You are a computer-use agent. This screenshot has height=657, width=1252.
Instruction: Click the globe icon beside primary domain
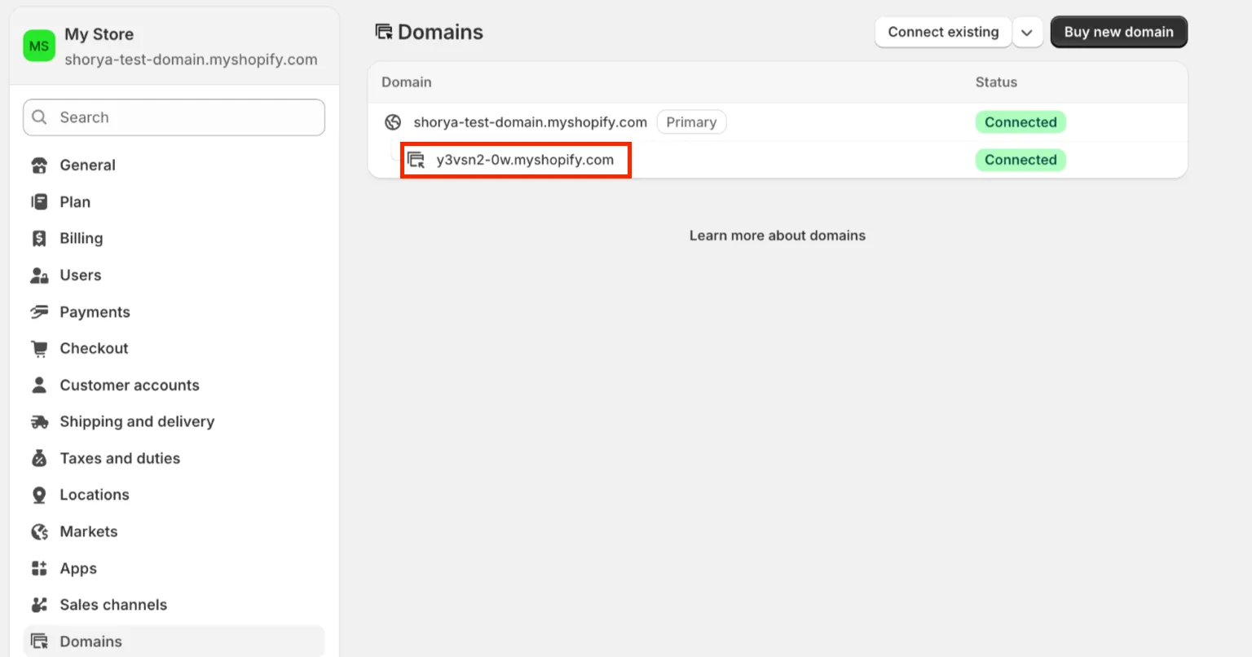coord(393,122)
